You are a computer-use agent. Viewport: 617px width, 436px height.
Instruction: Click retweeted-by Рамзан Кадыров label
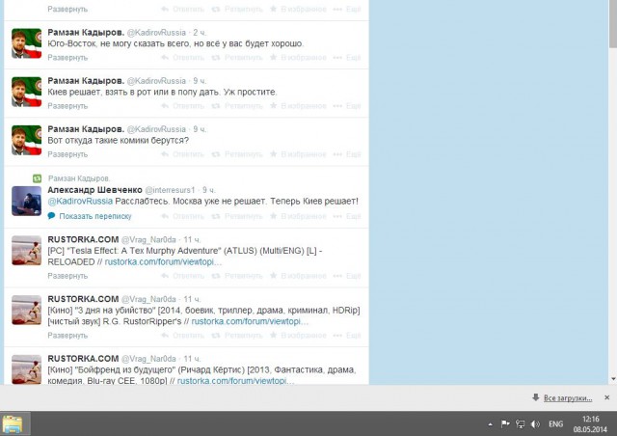[79, 178]
